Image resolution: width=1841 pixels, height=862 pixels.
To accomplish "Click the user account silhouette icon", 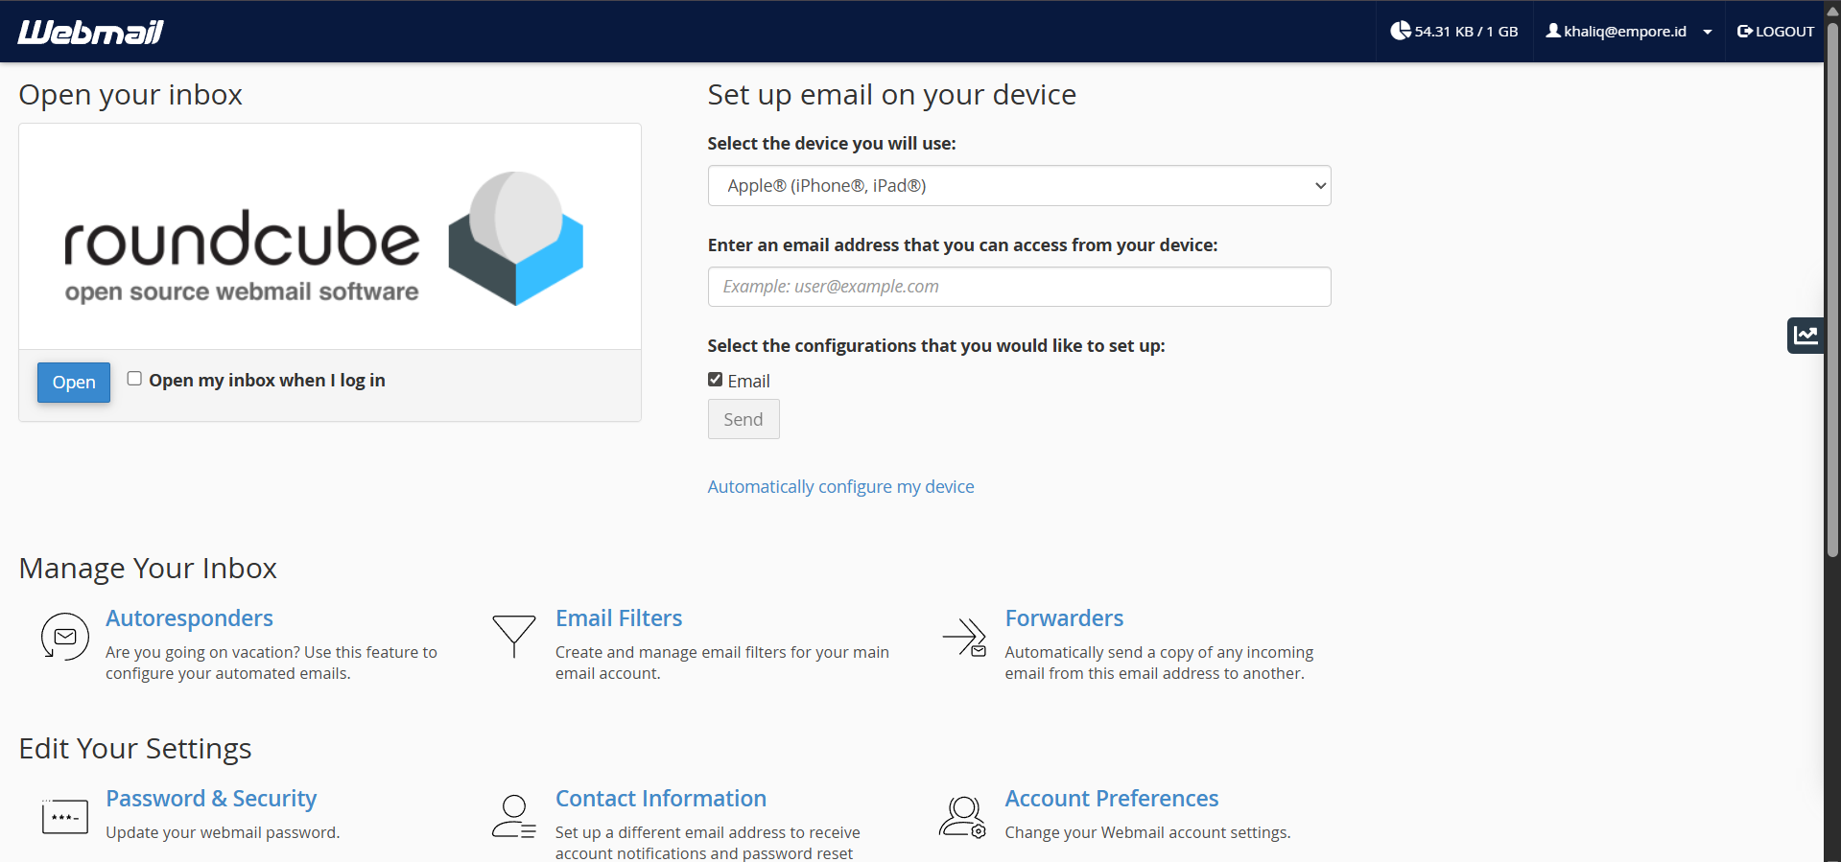I will [1553, 31].
